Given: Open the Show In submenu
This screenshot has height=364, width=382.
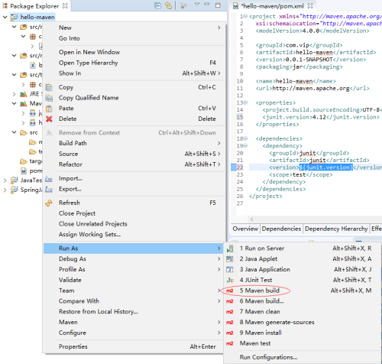Looking at the screenshot, I should click(134, 73).
